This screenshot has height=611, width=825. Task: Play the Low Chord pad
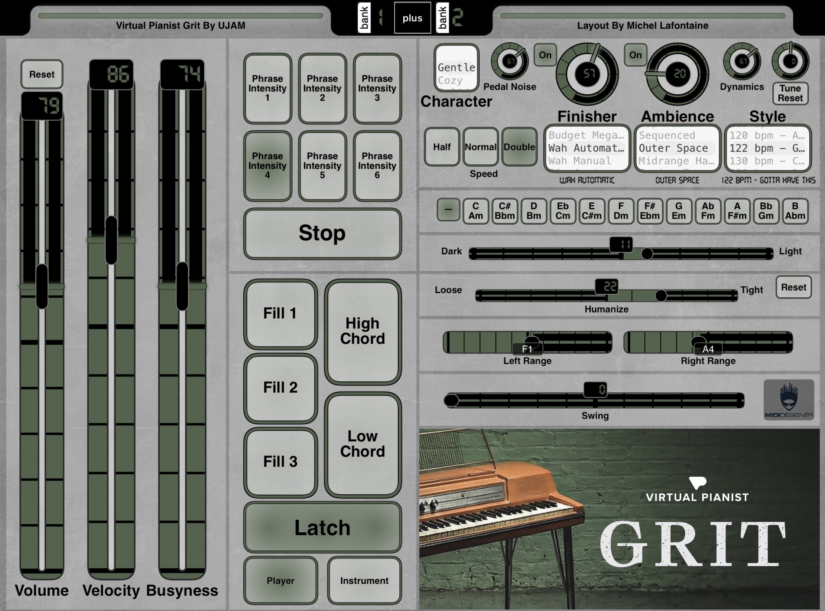click(363, 445)
